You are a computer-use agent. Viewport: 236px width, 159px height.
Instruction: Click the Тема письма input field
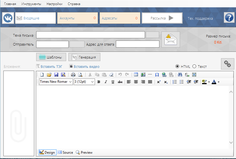pyautogui.click(x=90, y=35)
